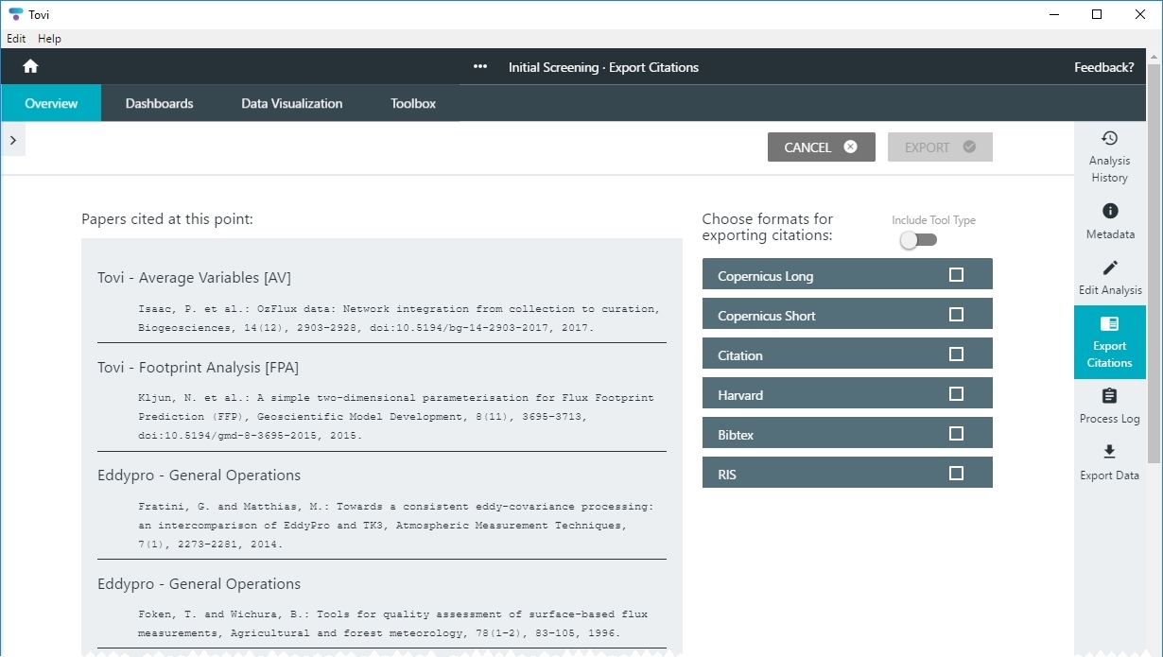Open the Process Log

point(1110,406)
